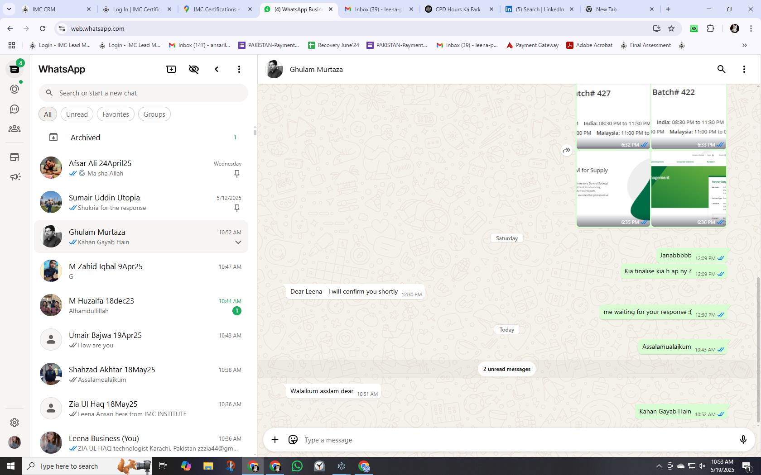Open the Status icon in sidebar
This screenshot has width=761, height=475.
point(14,89)
